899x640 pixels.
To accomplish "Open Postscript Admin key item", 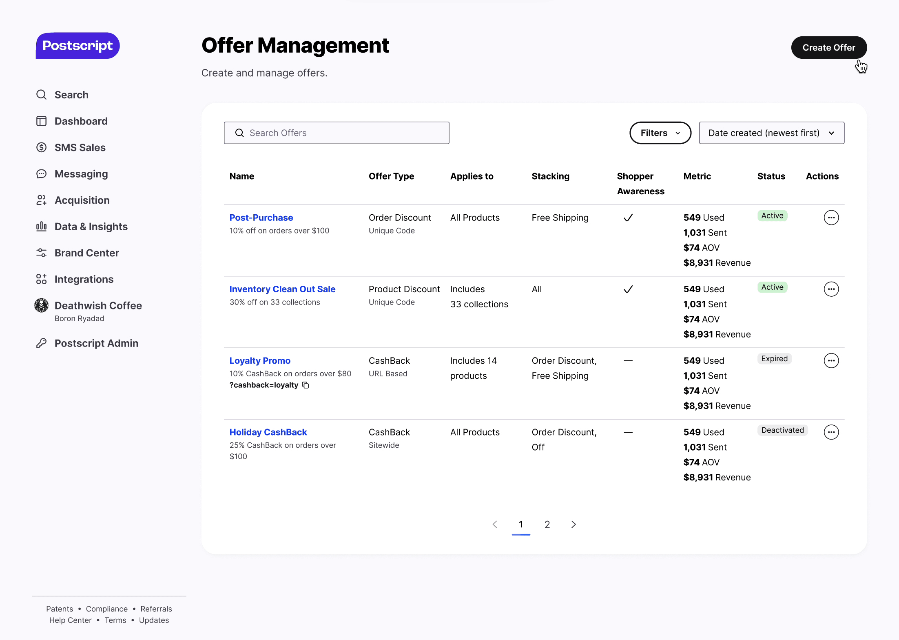I will (96, 343).
